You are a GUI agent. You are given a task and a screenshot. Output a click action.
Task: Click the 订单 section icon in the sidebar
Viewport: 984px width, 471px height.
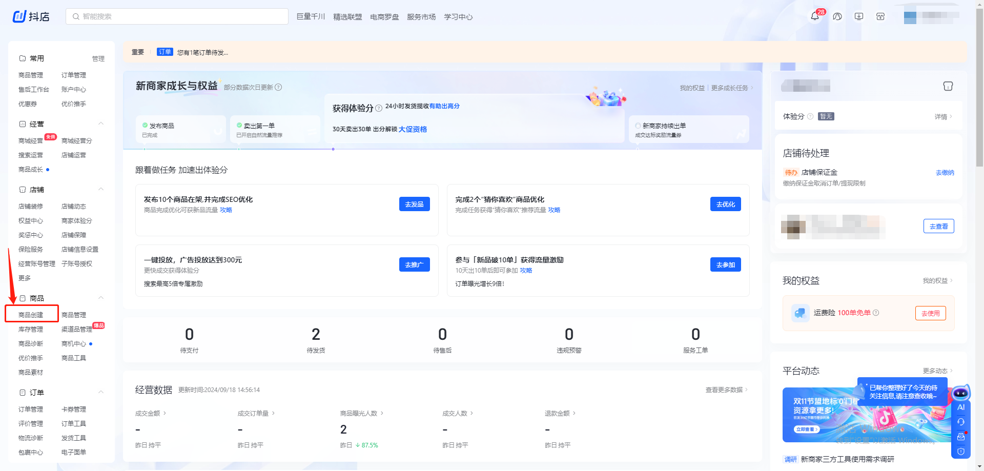click(x=23, y=393)
